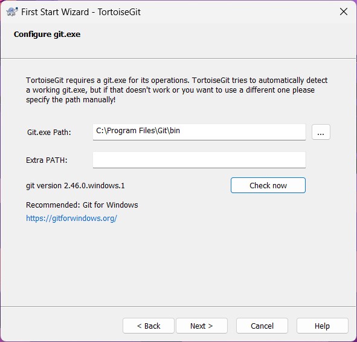Click the "specify the path manually!" text line

pos(71,100)
